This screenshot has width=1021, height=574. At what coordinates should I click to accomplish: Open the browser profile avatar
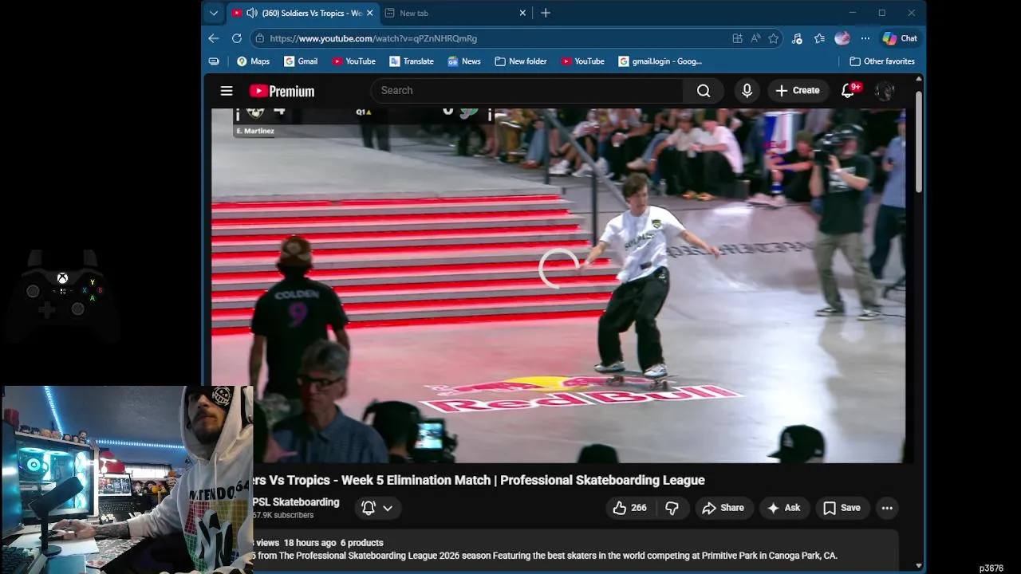tap(842, 38)
